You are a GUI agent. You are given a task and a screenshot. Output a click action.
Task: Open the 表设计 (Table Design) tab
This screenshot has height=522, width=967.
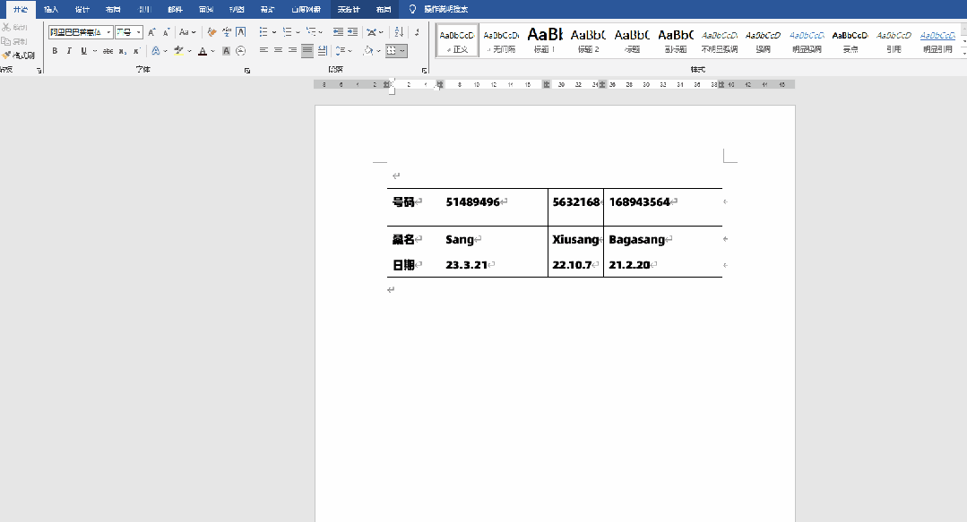pyautogui.click(x=348, y=9)
